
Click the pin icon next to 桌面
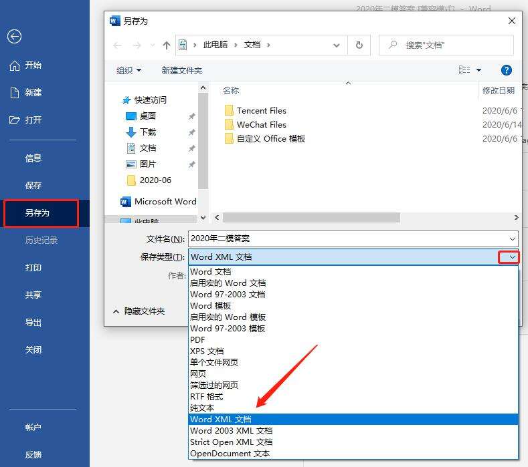(x=191, y=116)
